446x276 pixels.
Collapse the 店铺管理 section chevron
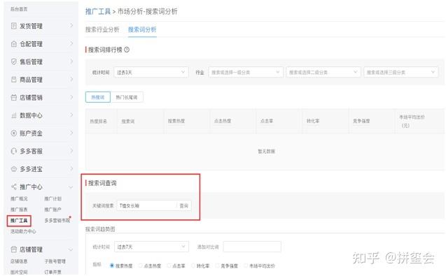pyautogui.click(x=71, y=249)
